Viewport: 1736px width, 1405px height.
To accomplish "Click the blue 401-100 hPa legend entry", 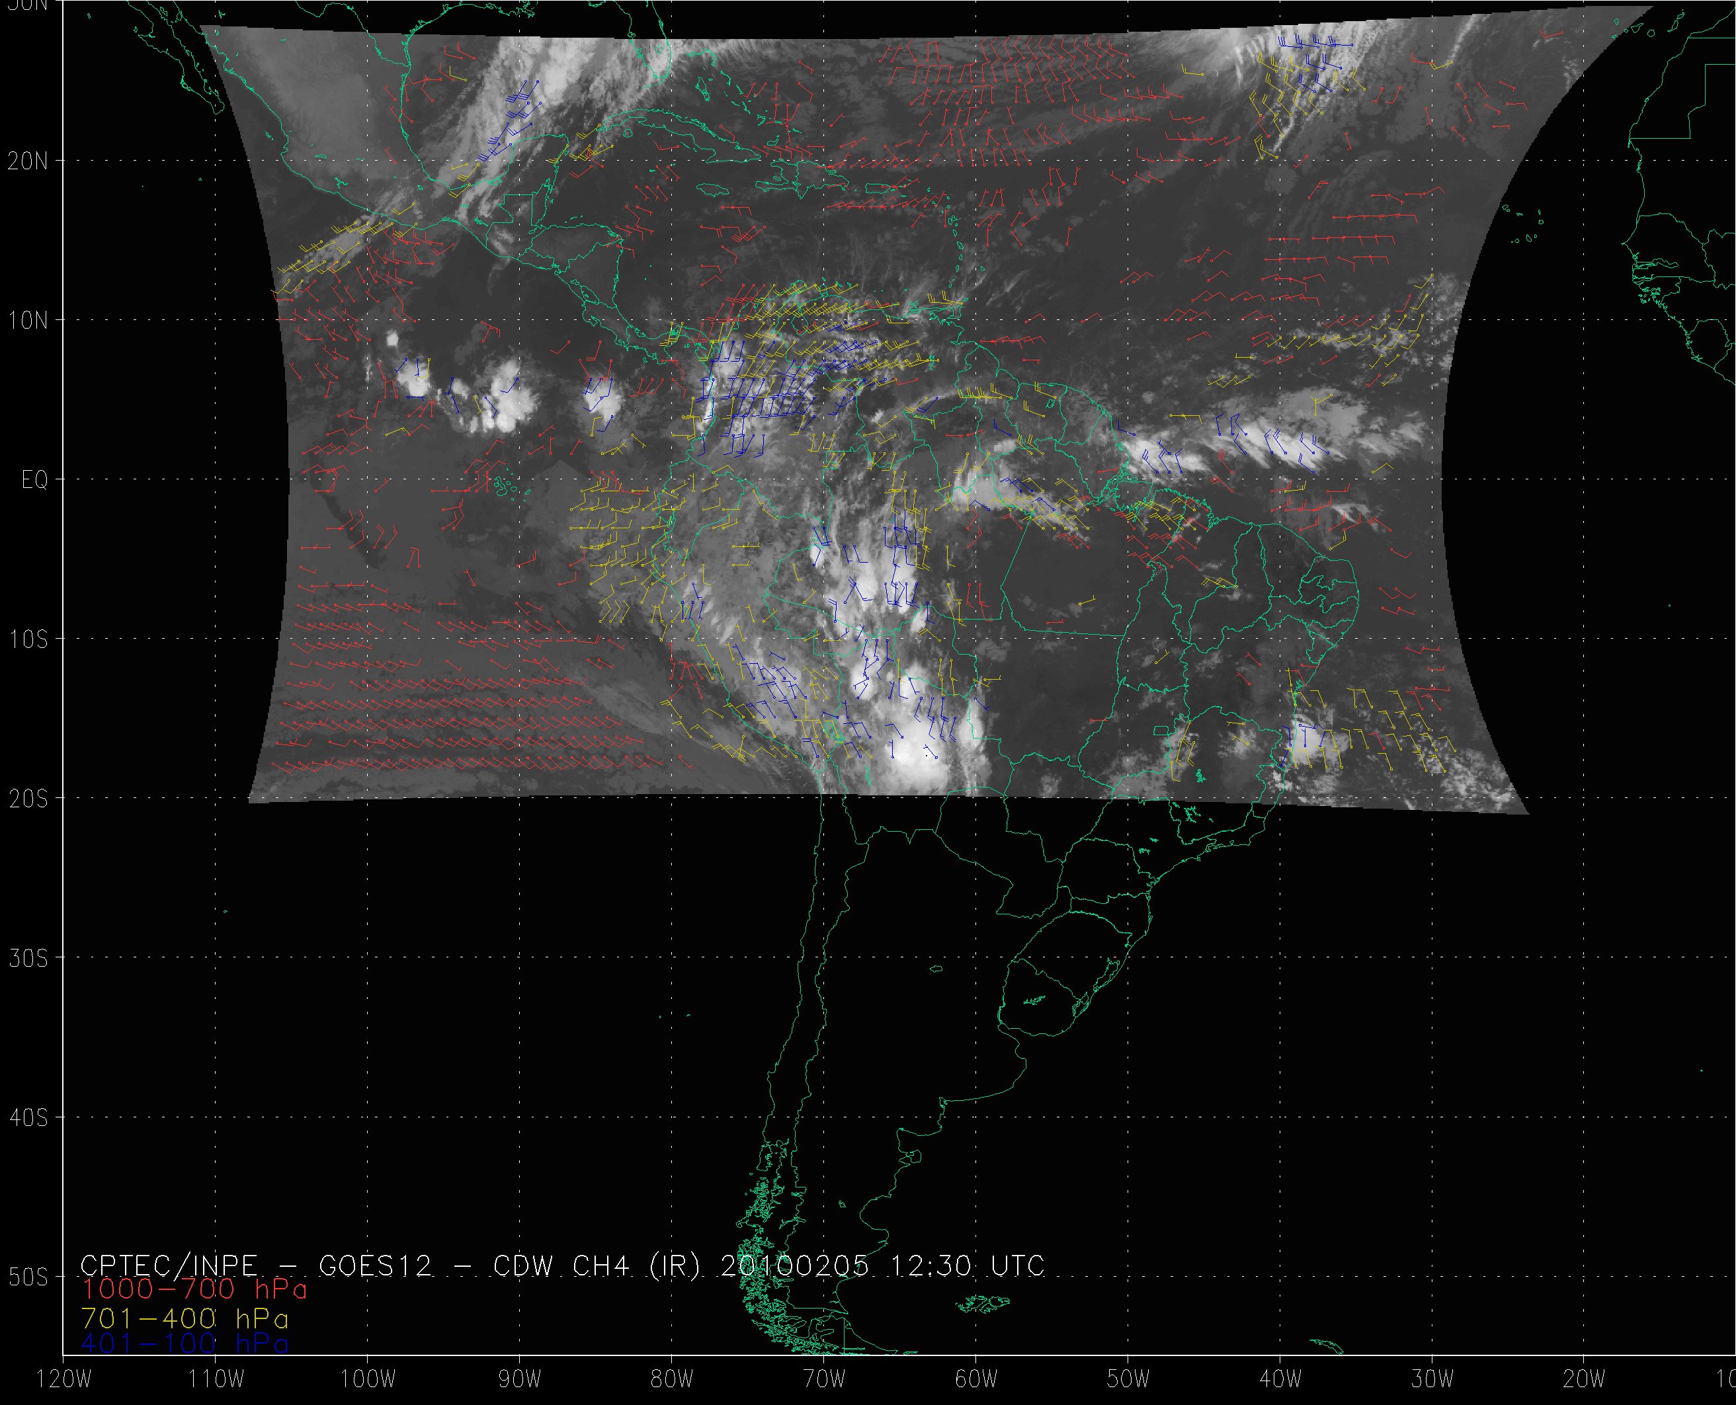I will tap(185, 1344).
